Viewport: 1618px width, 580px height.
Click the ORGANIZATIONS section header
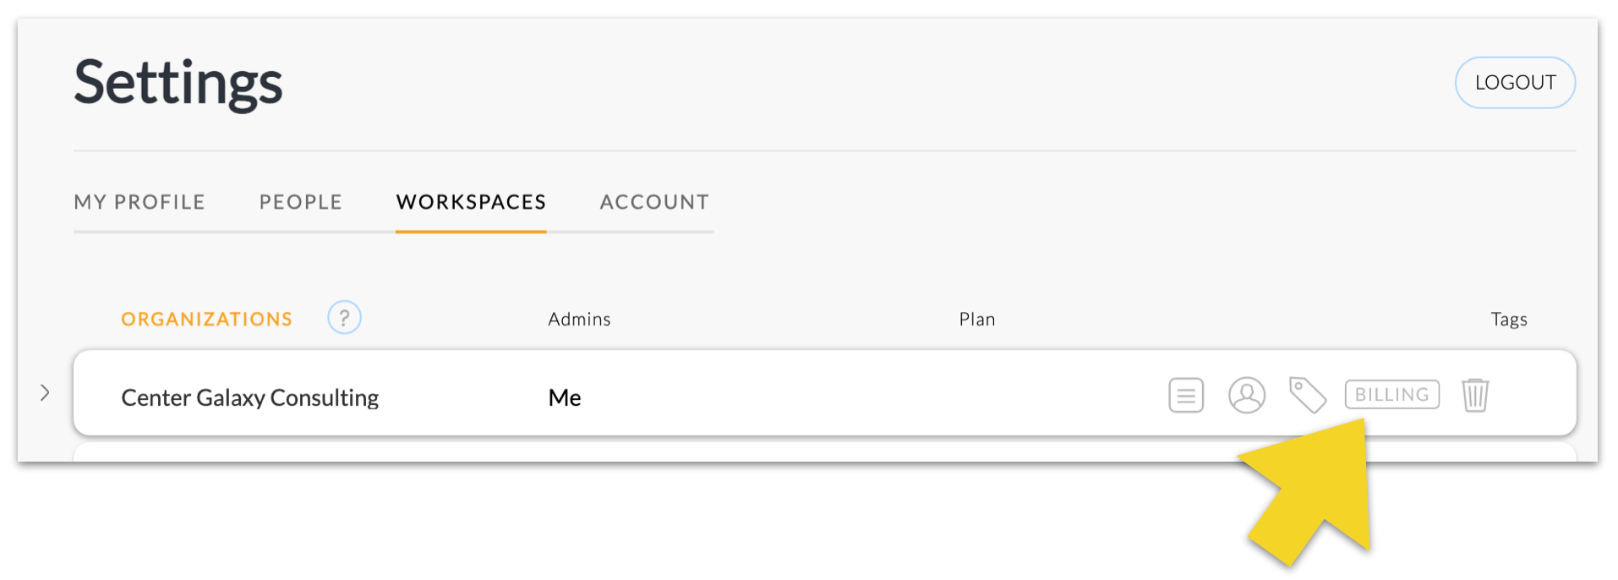206,318
